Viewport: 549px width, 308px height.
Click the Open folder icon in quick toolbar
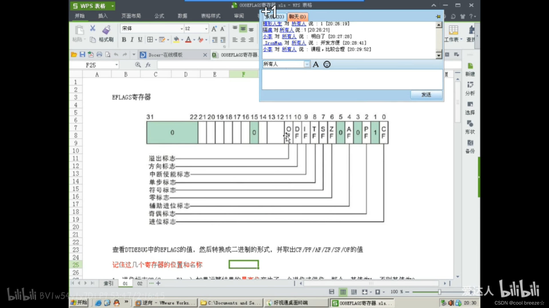click(x=74, y=54)
